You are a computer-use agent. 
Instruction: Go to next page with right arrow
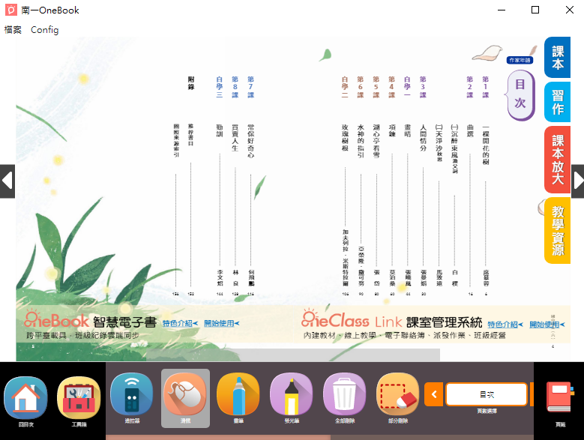tap(577, 181)
